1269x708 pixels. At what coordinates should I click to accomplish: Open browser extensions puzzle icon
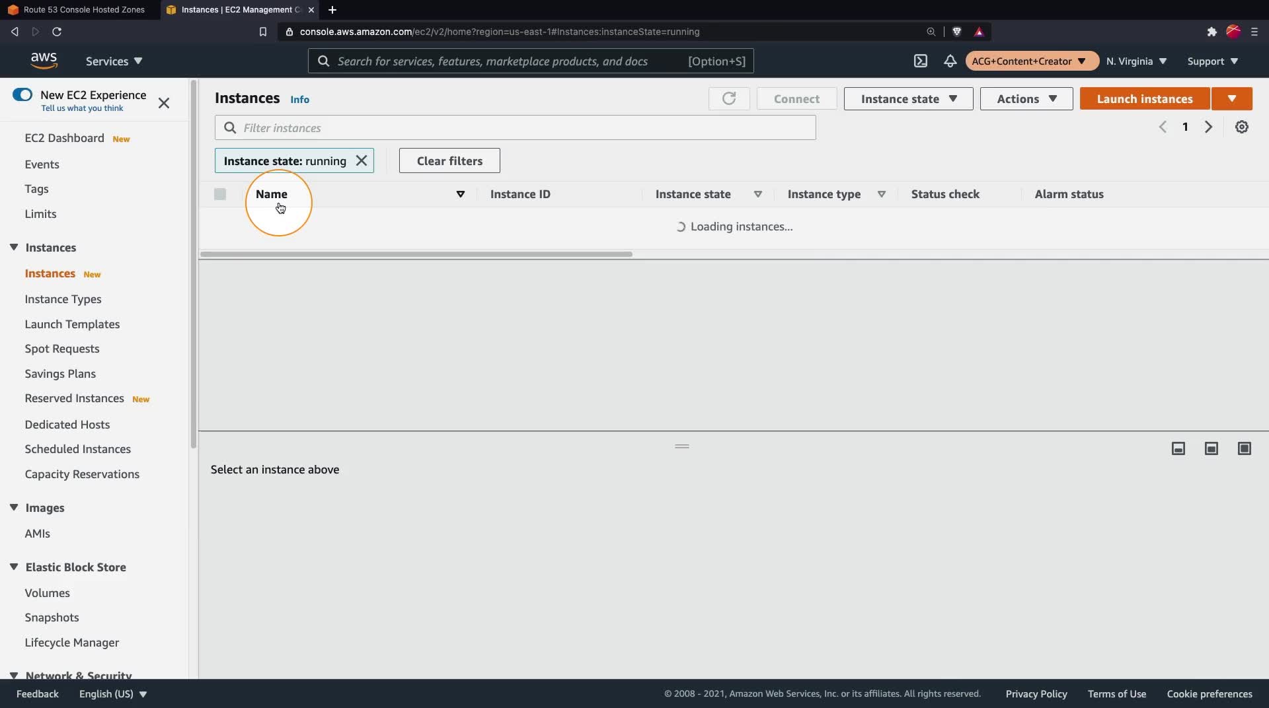(1211, 32)
